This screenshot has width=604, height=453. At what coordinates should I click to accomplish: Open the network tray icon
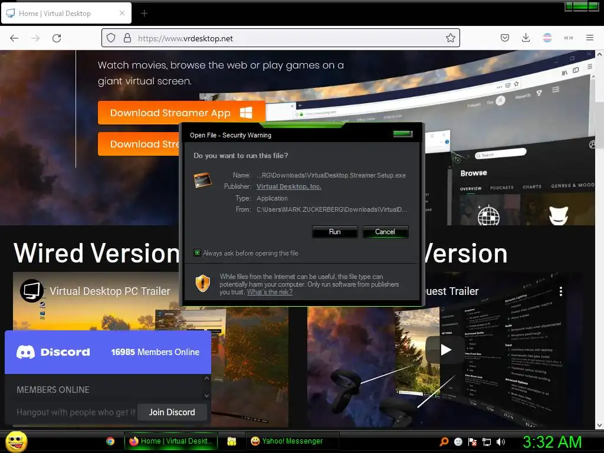coord(487,442)
